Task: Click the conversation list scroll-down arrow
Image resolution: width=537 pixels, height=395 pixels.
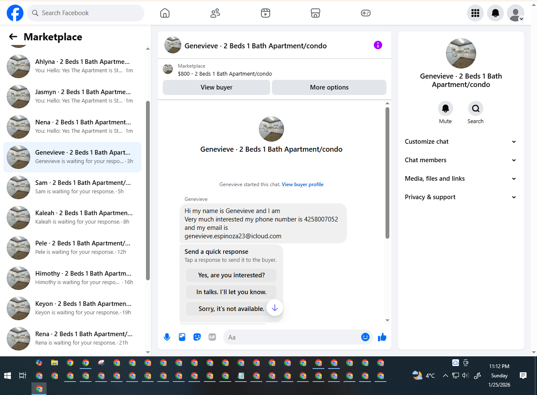Action: (148, 352)
